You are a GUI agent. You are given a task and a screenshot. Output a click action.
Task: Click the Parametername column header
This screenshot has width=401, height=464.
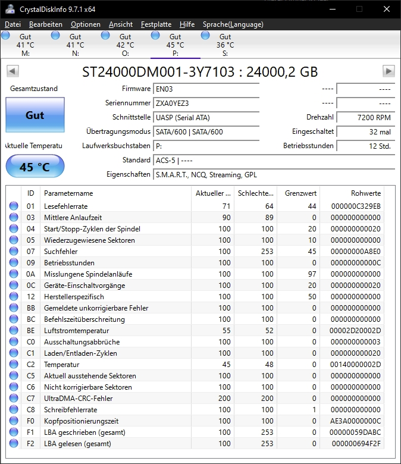[115, 193]
